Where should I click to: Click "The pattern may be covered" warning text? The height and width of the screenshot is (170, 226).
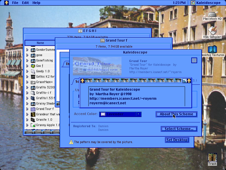103,142
